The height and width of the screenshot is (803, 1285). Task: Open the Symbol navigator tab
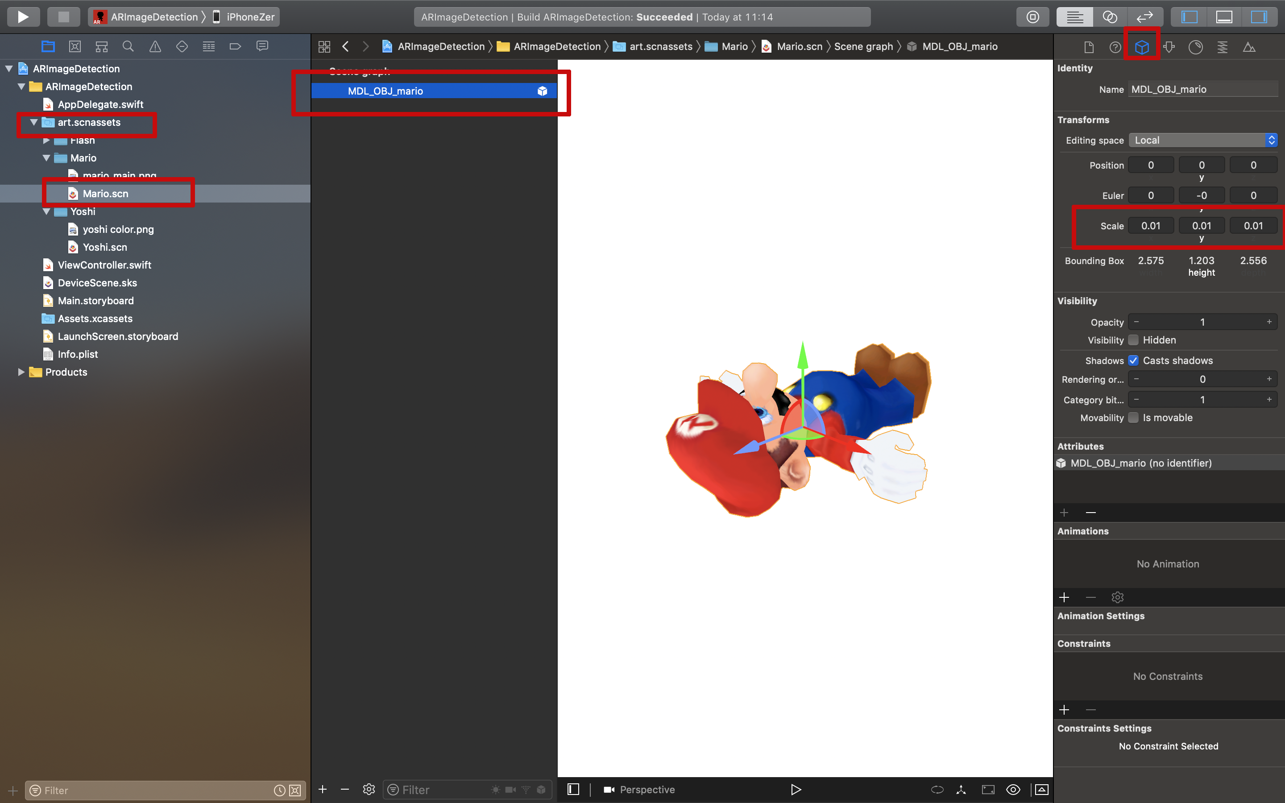101,47
